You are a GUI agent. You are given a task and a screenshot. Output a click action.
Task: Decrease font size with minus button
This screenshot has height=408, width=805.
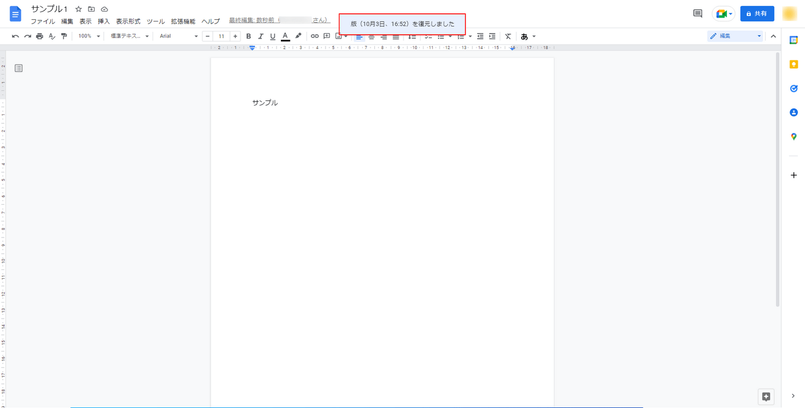[x=208, y=36]
